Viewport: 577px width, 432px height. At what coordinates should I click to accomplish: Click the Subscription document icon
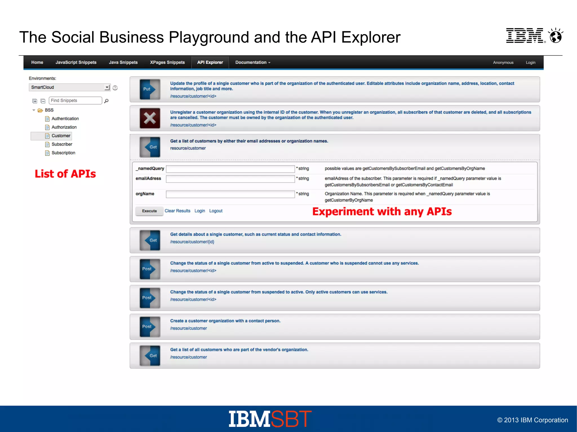point(47,153)
